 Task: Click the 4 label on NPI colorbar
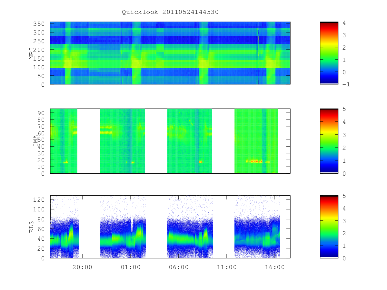tap(344, 23)
